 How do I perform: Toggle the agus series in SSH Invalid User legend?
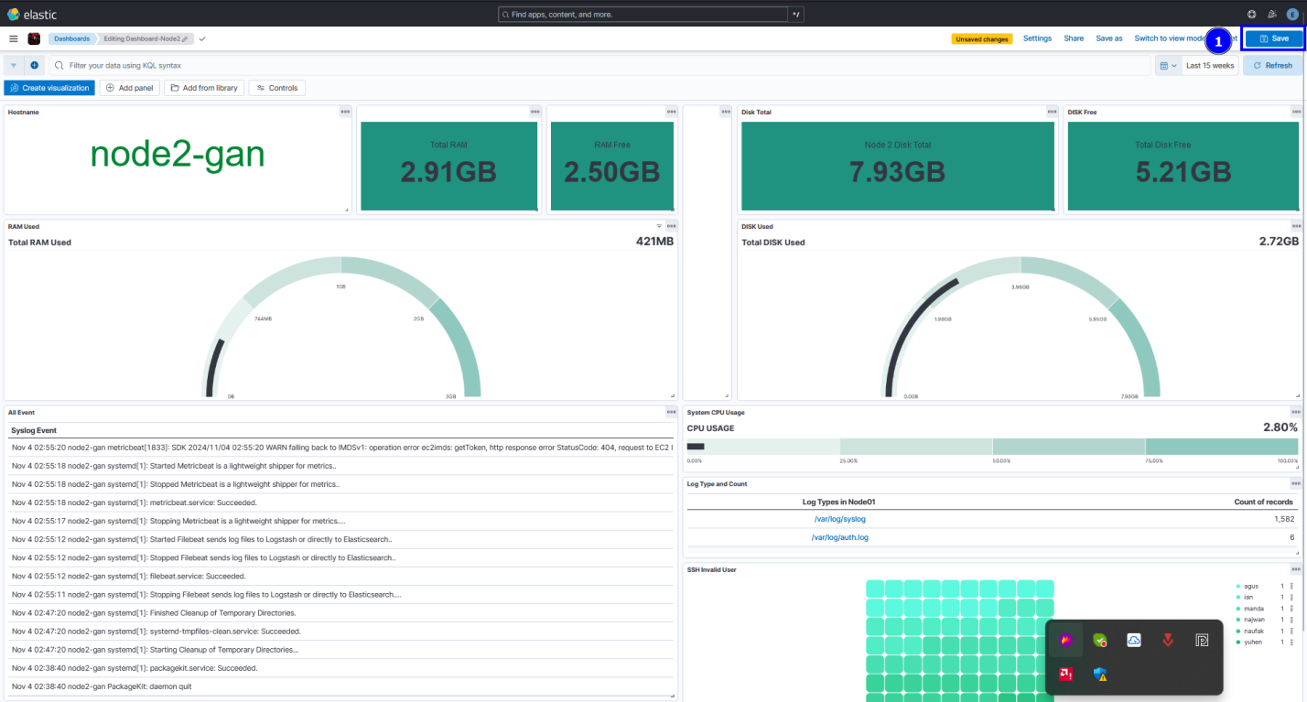[x=1251, y=586]
